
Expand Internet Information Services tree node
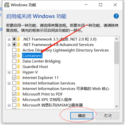[x=9, y=83]
